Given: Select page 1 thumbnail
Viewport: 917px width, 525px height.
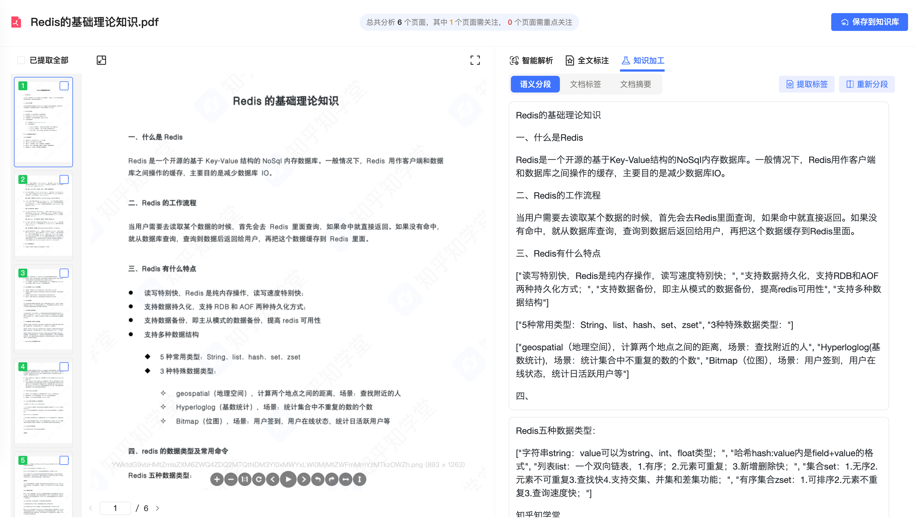Looking at the screenshot, I should [x=43, y=122].
